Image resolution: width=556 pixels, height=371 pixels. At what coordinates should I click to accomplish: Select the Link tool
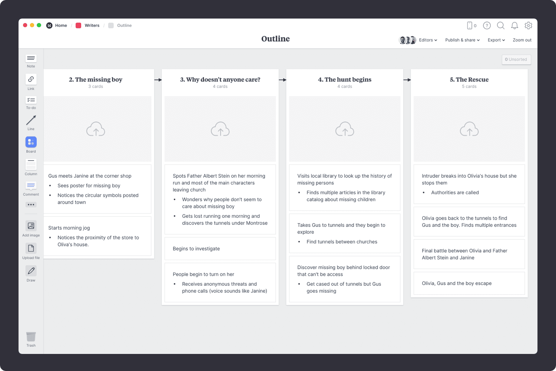[x=31, y=82]
